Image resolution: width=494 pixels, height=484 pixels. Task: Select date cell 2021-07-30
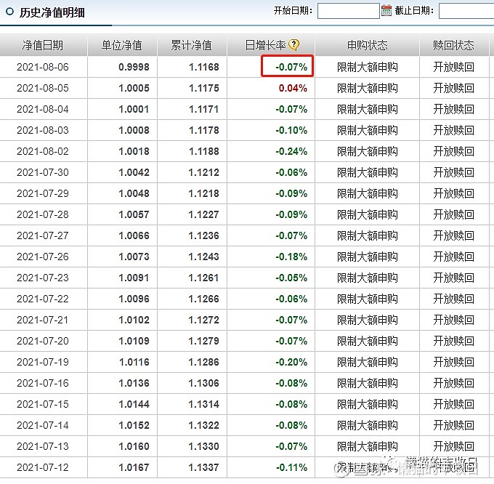[x=43, y=172]
